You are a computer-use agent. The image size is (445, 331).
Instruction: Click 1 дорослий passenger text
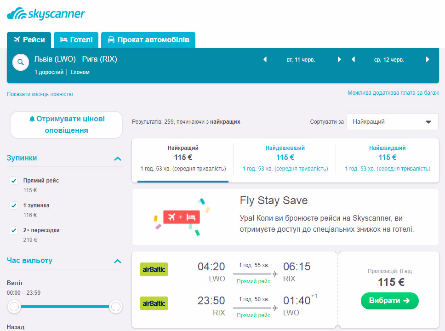click(x=49, y=72)
